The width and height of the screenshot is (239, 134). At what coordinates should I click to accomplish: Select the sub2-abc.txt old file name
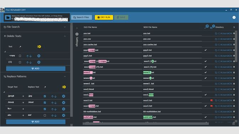coord(90,117)
